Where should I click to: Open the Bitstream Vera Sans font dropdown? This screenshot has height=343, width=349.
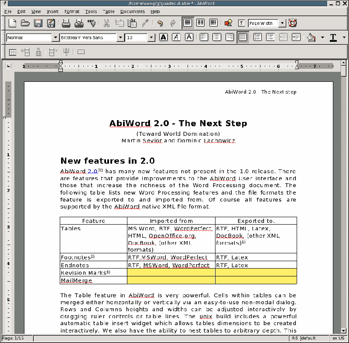coord(120,37)
